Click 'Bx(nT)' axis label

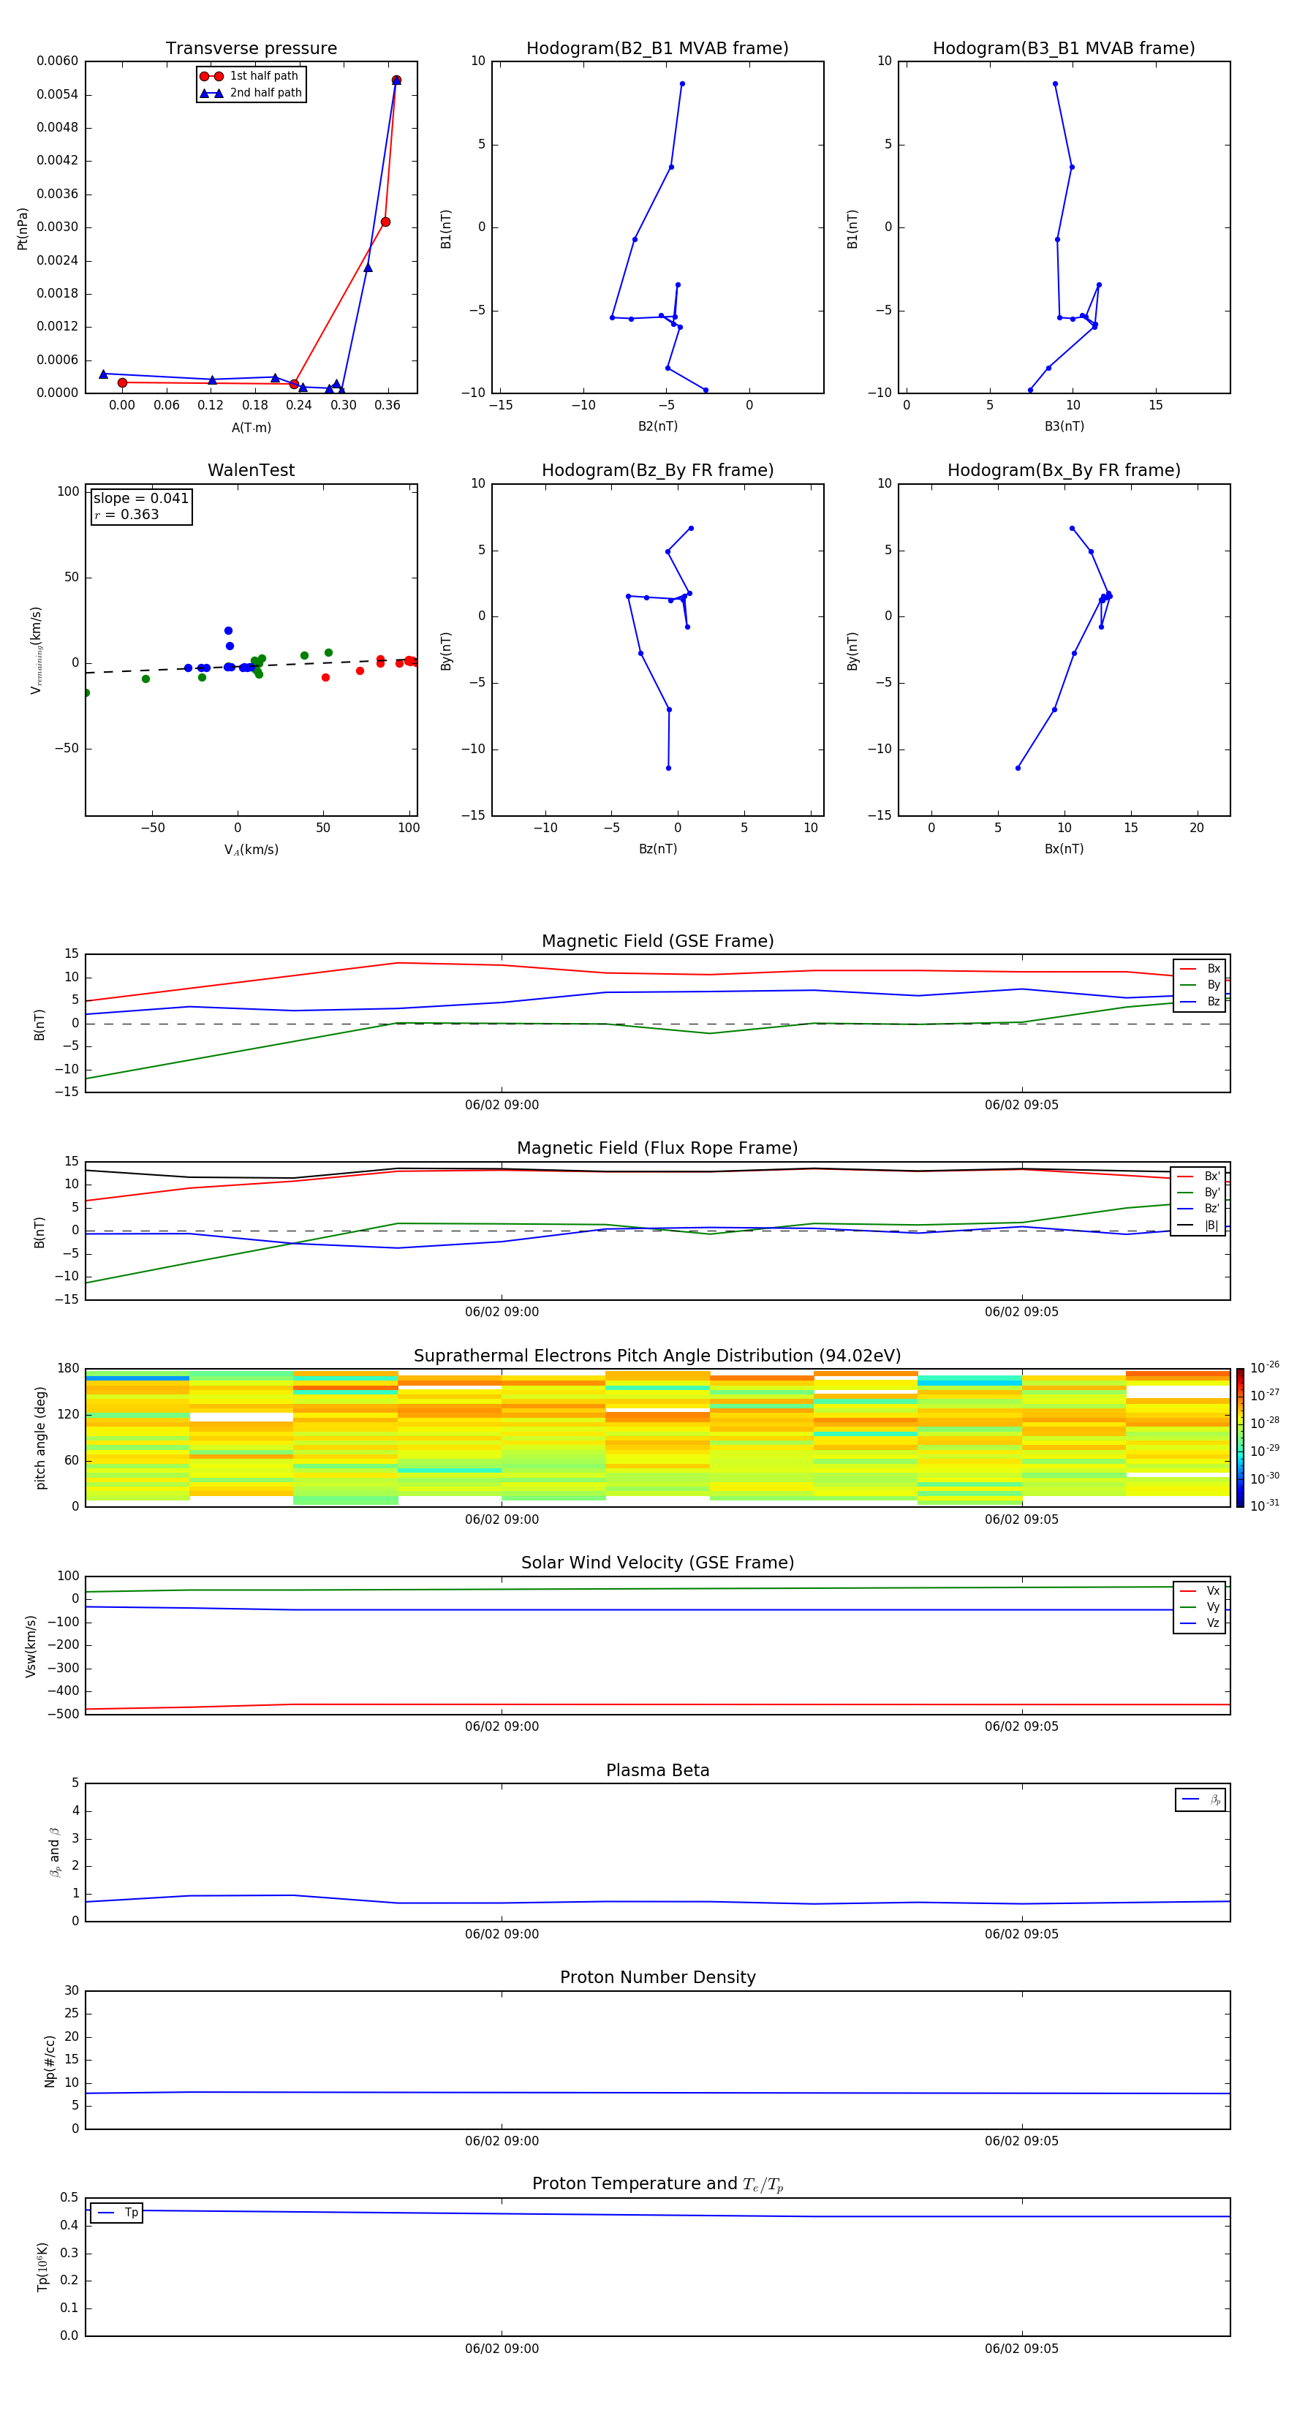(x=1064, y=849)
